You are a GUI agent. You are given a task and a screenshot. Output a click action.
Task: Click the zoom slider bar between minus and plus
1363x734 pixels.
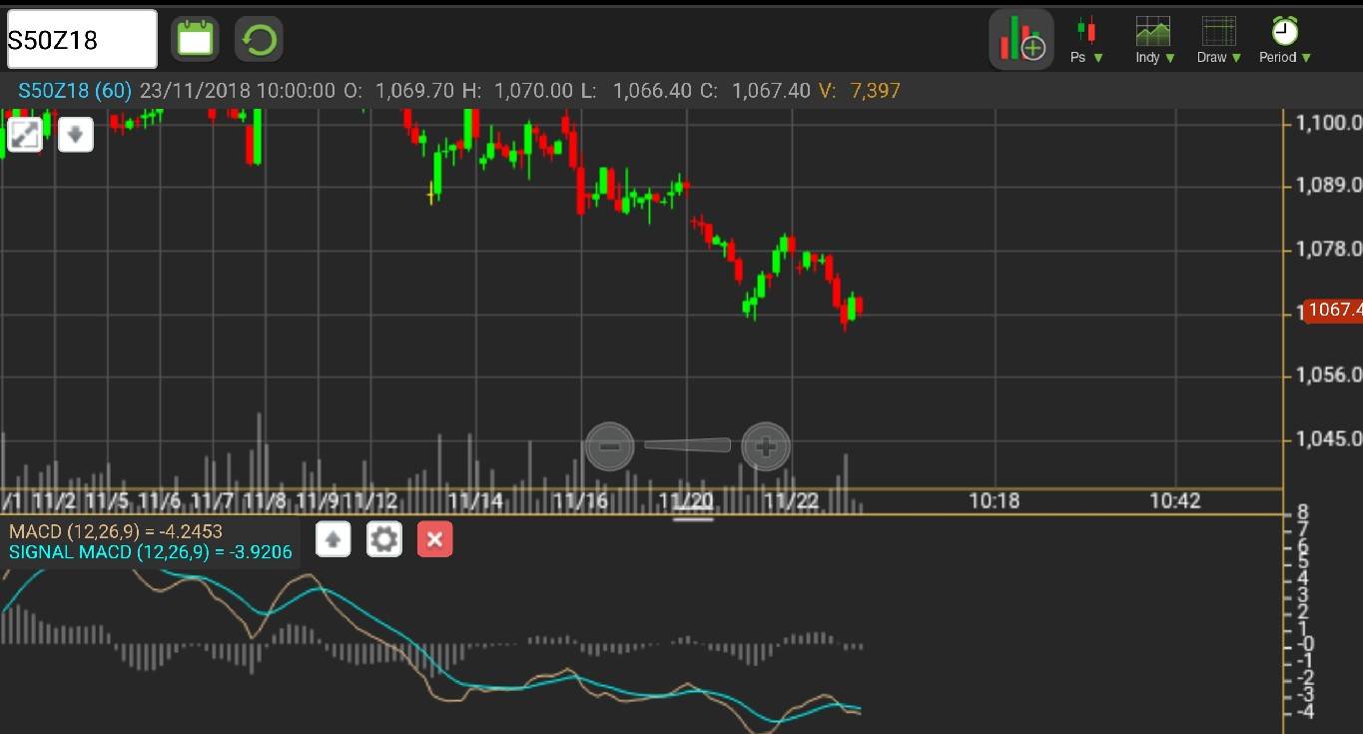coord(687,445)
